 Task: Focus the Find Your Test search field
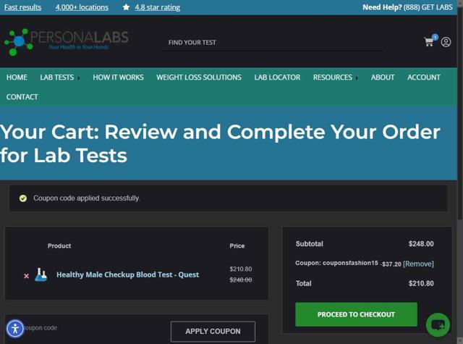[x=273, y=43]
